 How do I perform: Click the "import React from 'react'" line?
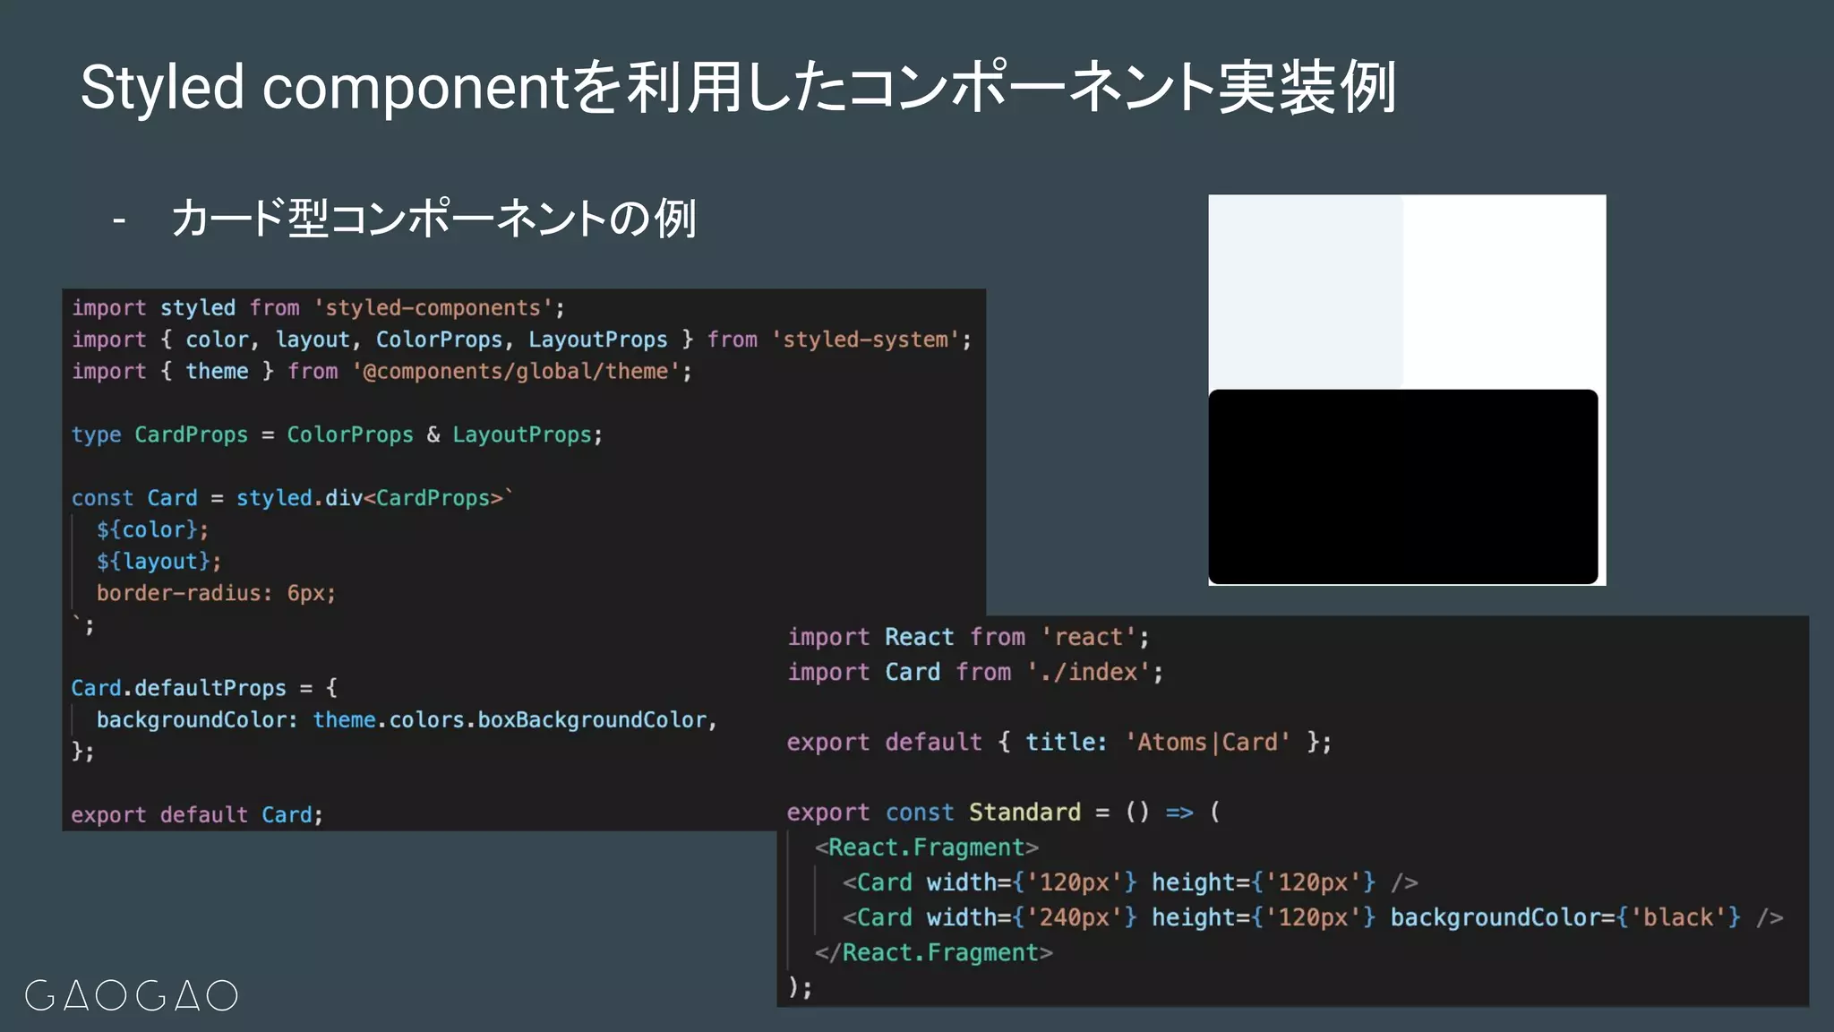968,637
